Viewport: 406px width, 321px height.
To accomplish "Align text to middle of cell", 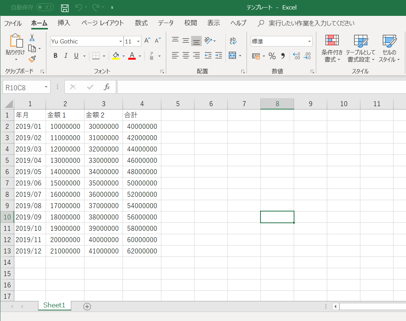I will 185,40.
